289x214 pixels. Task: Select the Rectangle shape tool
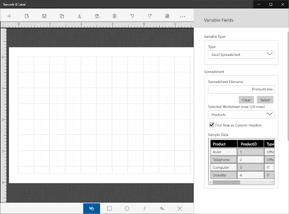tap(110, 208)
